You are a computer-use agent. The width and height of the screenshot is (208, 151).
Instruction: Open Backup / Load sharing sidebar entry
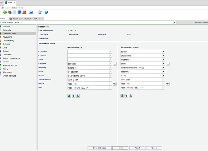pyautogui.click(x=11, y=58)
